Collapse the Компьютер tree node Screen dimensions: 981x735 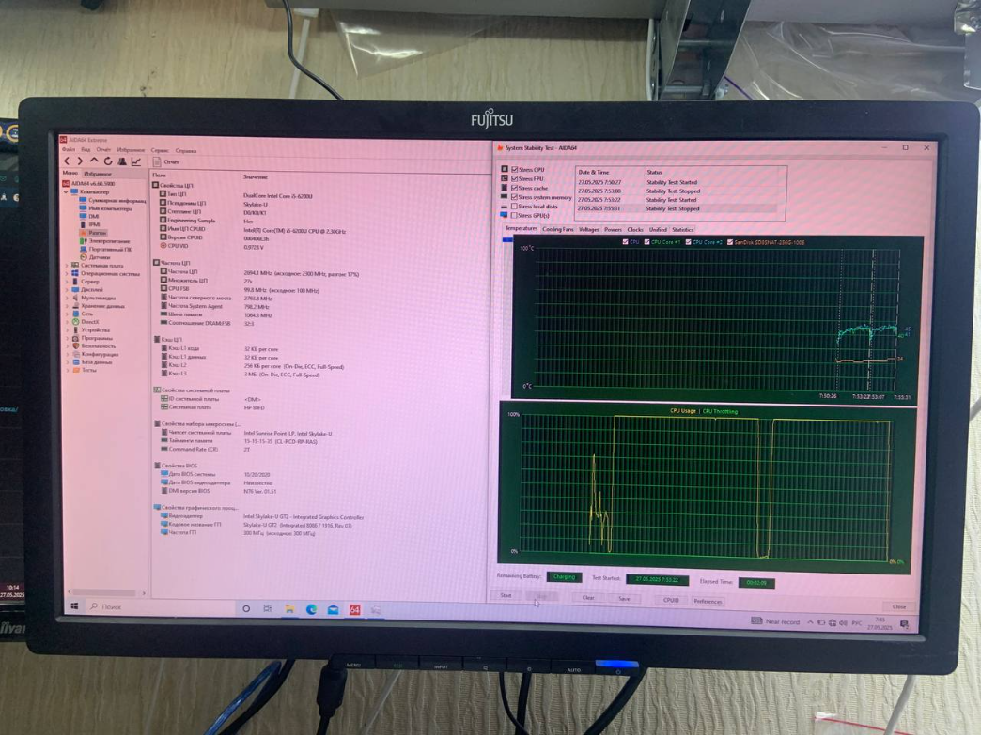pos(68,192)
